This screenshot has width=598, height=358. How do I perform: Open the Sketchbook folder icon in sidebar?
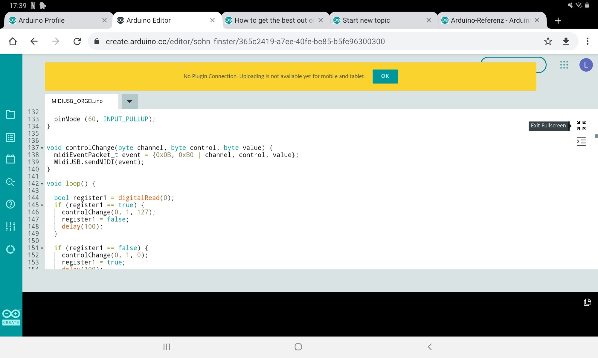click(10, 114)
